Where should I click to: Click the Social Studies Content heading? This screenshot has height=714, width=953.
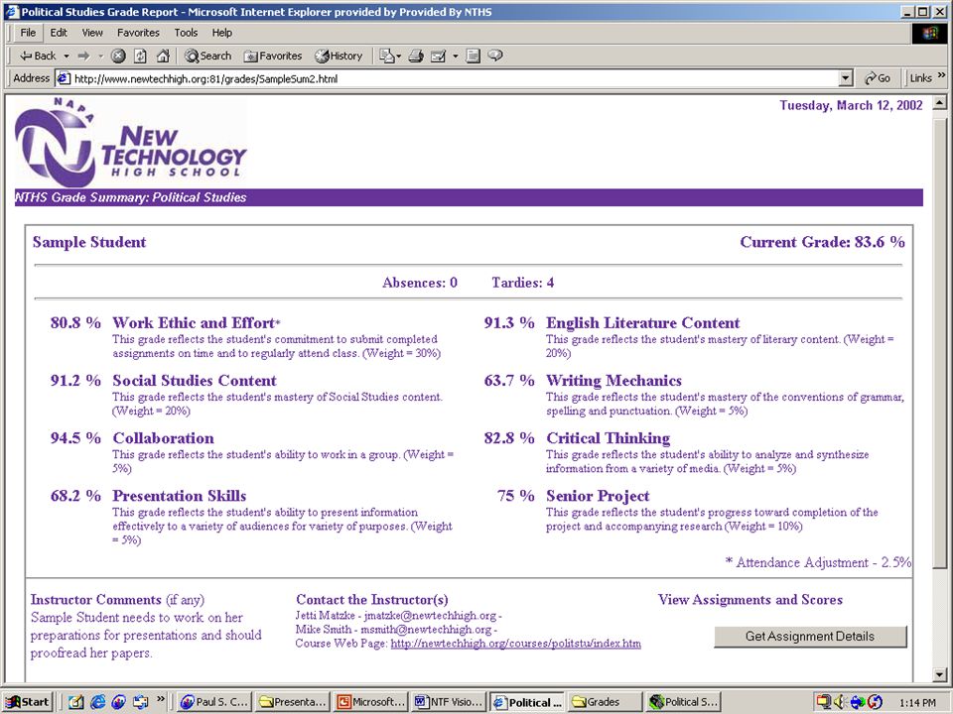(195, 381)
